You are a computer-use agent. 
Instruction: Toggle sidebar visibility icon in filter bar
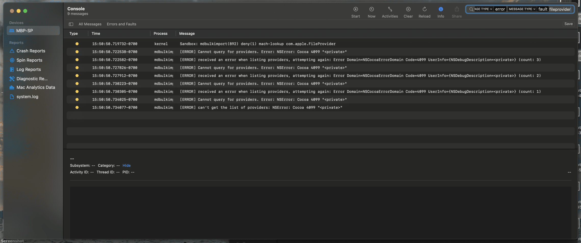[71, 24]
